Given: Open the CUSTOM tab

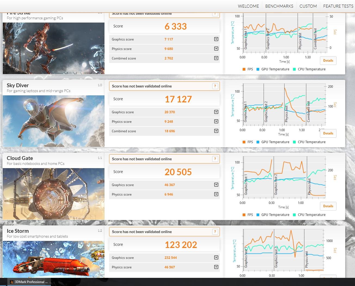Looking at the screenshot, I should [x=308, y=6].
